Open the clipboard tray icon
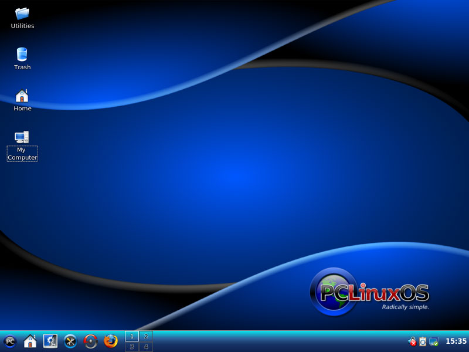 click(x=423, y=341)
